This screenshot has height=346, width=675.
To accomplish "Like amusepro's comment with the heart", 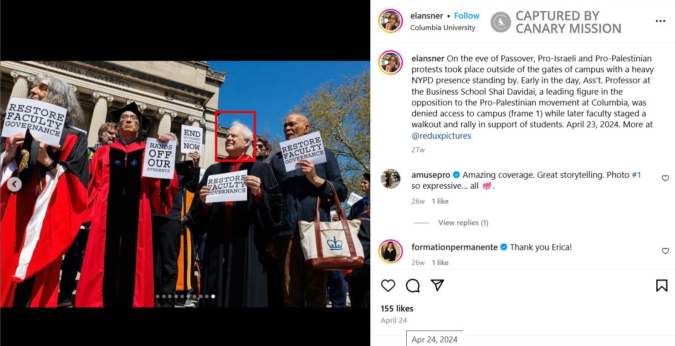I will point(665,178).
